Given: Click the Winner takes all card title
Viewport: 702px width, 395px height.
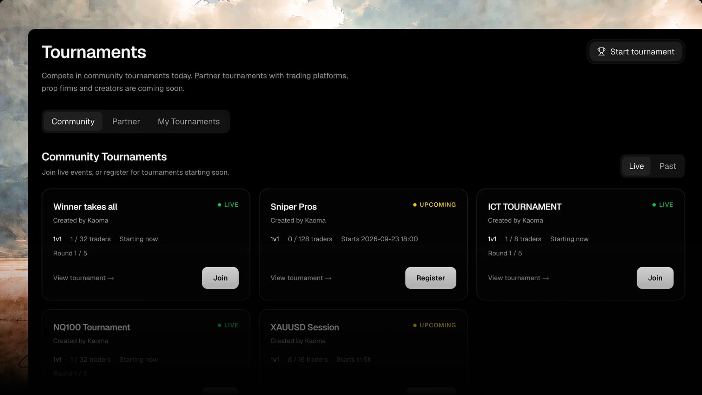Looking at the screenshot, I should point(85,207).
